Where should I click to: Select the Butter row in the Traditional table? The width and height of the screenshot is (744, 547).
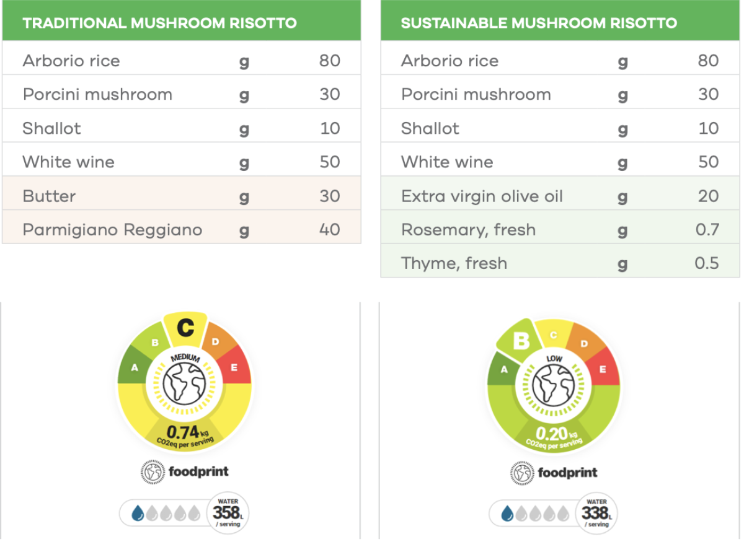(x=181, y=196)
